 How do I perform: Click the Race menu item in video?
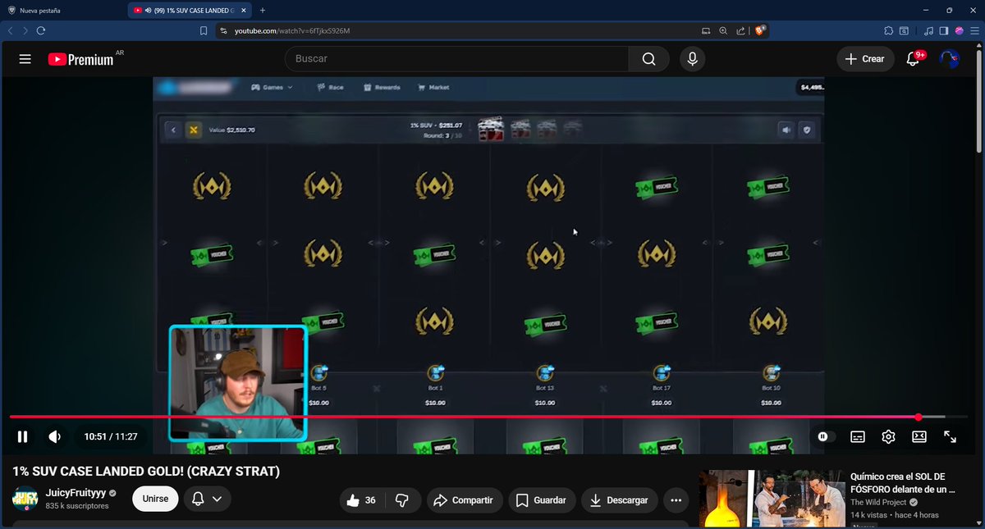pos(330,87)
